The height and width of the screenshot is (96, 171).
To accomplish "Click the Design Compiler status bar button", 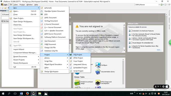I will pos(148,90).
